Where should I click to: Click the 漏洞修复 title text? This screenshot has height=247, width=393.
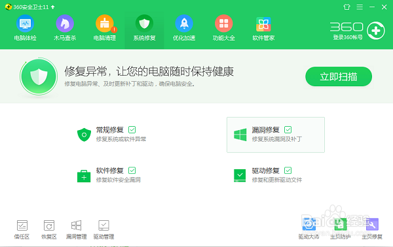pyautogui.click(x=265, y=130)
